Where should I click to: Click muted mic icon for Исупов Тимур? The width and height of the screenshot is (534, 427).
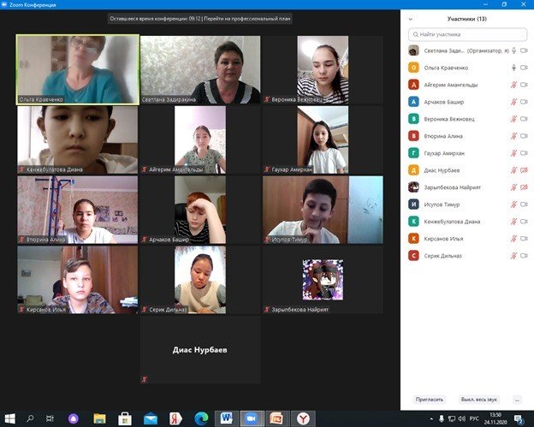point(513,205)
